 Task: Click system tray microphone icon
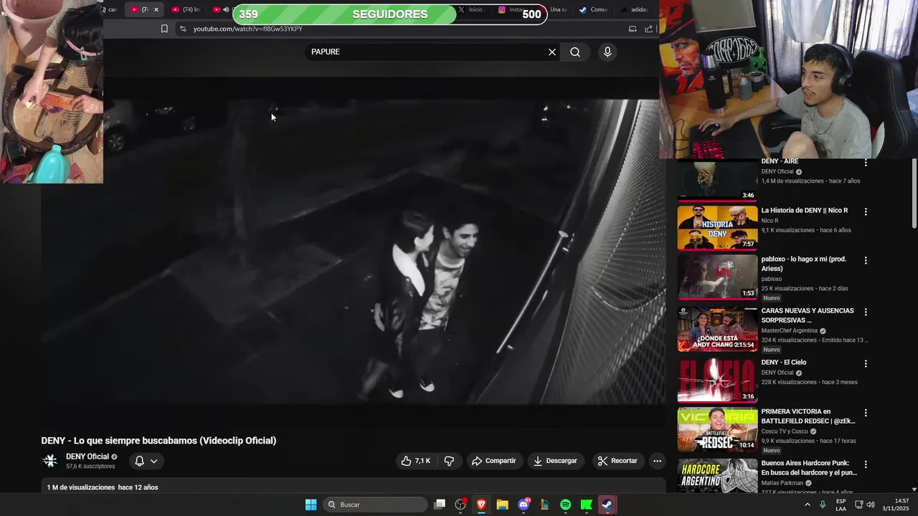coord(823,505)
